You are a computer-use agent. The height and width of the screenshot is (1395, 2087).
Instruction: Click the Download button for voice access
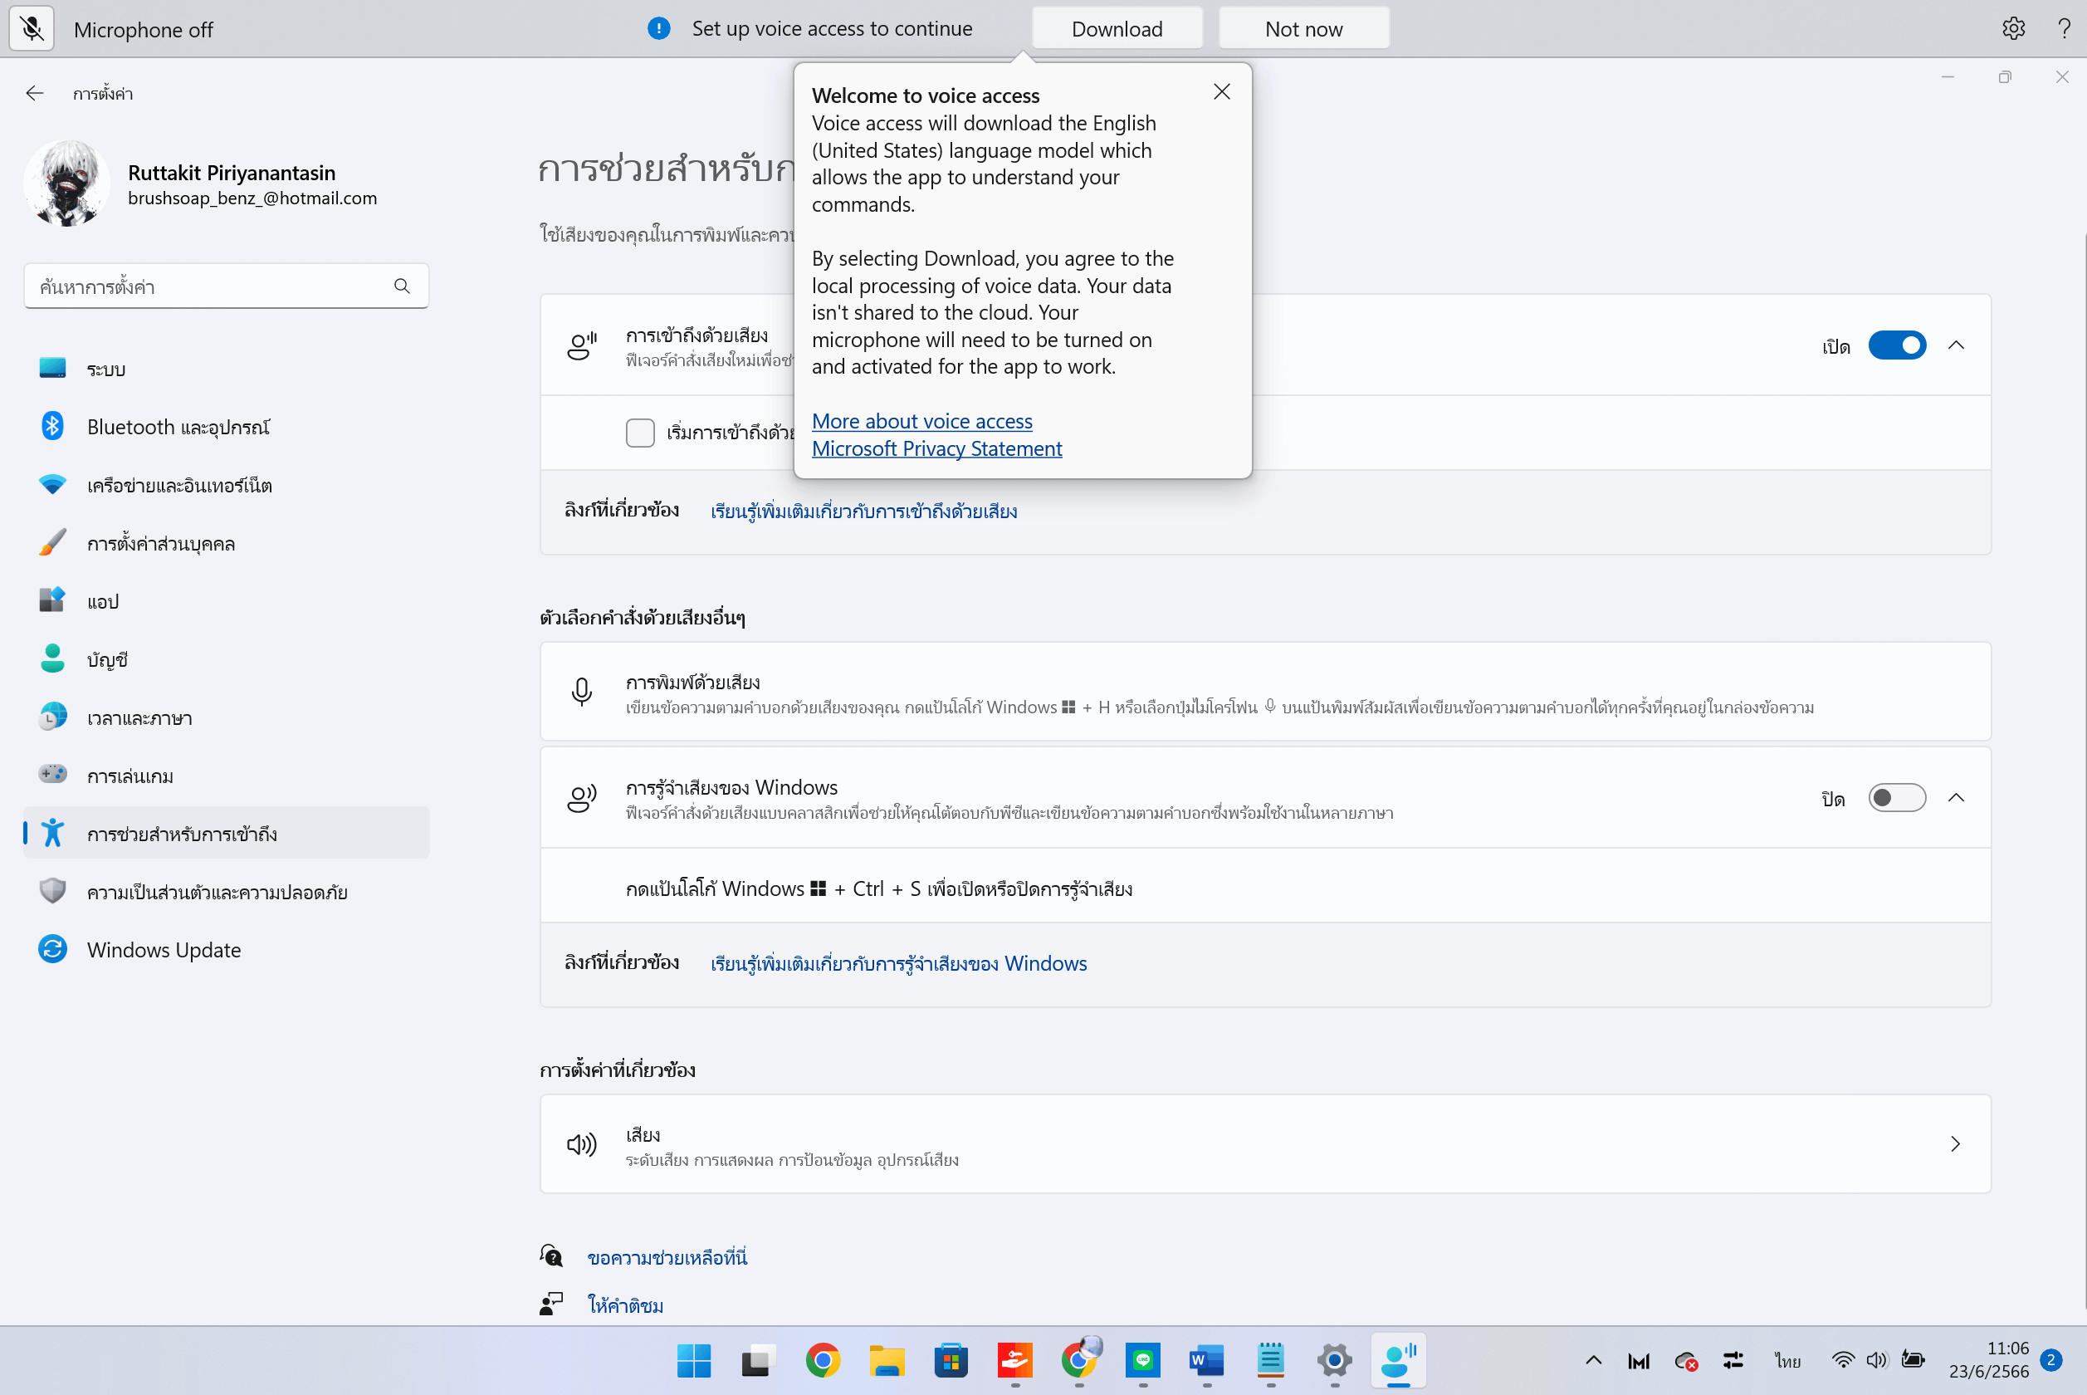click(1117, 28)
